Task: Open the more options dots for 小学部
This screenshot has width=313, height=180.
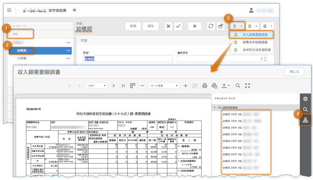Action: click(x=68, y=58)
